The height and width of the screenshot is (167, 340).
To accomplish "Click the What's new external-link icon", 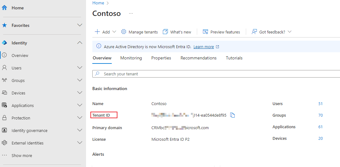I will pyautogui.click(x=165, y=32).
